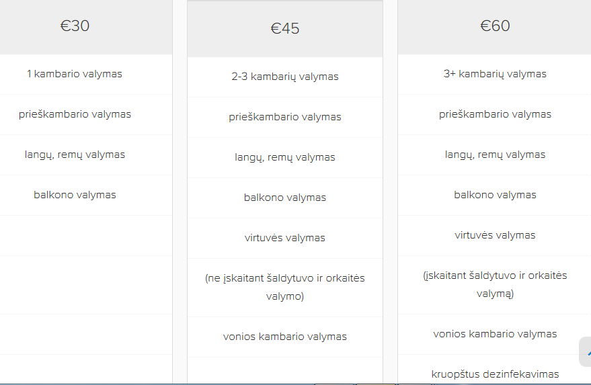Click "vonios kambario valymas" in the €60 plan
This screenshot has height=385, width=591.
click(495, 334)
